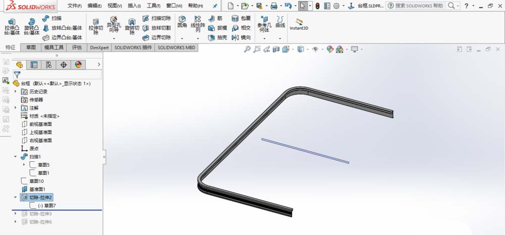Click the Swept Cut (扫描切除) tool
The width and height of the screenshot is (505, 235).
pyautogui.click(x=157, y=18)
